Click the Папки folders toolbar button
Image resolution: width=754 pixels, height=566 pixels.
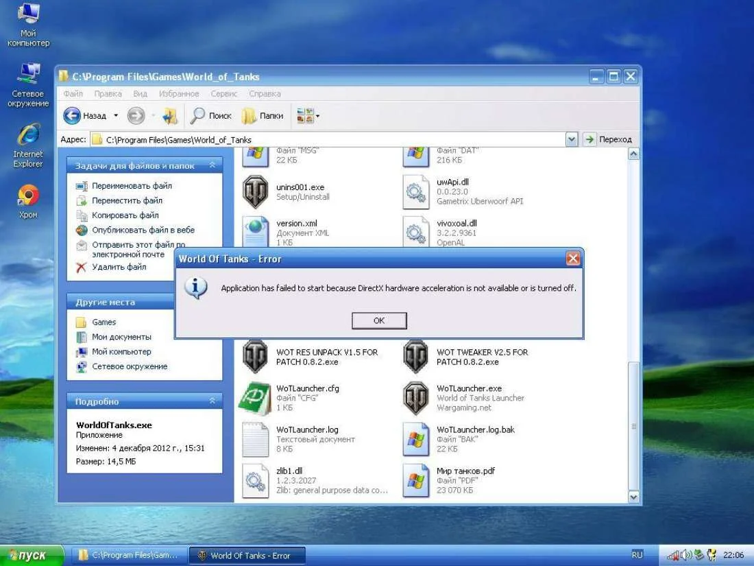point(263,116)
